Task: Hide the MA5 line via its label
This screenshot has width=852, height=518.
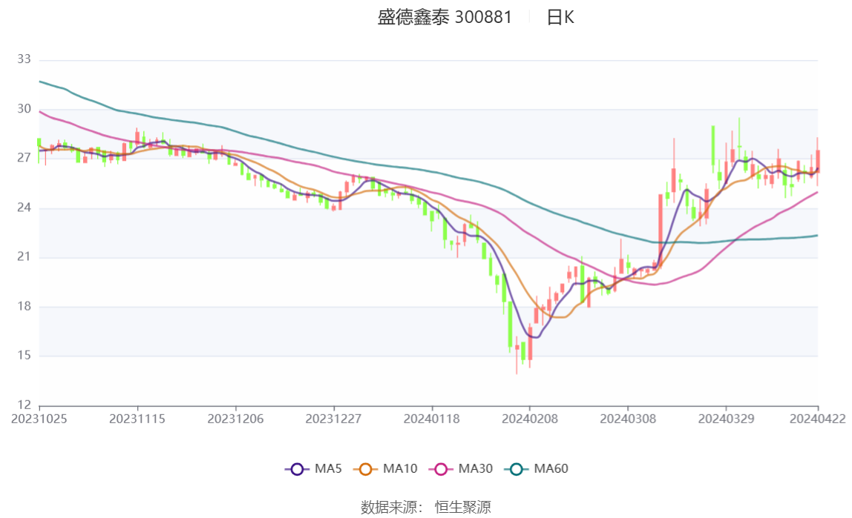Action: (328, 468)
